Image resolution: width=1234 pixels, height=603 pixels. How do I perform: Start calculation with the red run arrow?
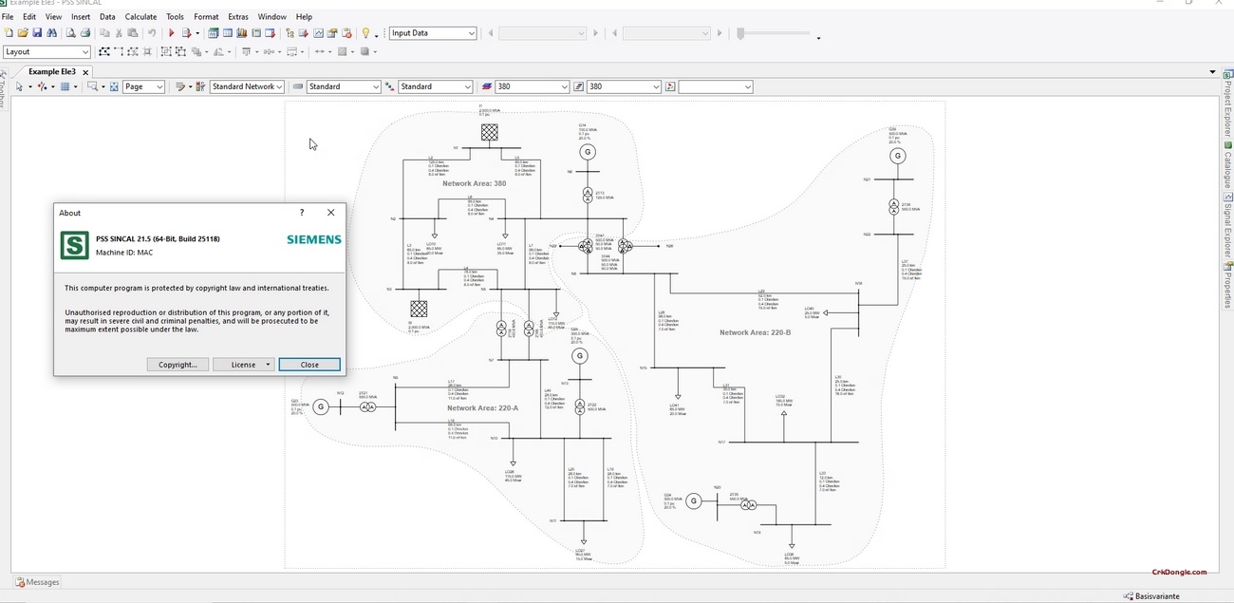(170, 32)
